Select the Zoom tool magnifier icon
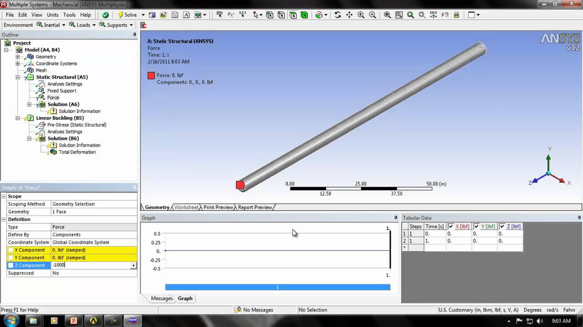The width and height of the screenshot is (583, 327). click(361, 15)
